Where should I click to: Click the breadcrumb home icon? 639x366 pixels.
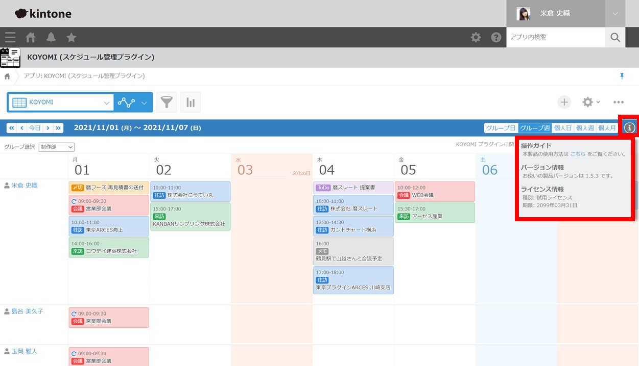point(7,76)
